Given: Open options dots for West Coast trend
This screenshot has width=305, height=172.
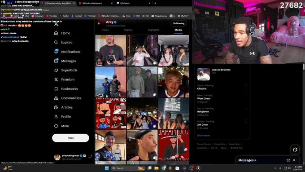Looking at the screenshot, I should click(x=246, y=96).
